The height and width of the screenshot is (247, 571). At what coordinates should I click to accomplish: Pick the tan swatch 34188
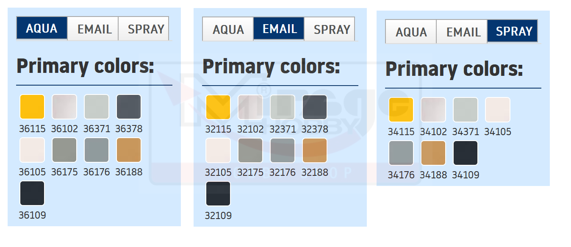coord(433,153)
